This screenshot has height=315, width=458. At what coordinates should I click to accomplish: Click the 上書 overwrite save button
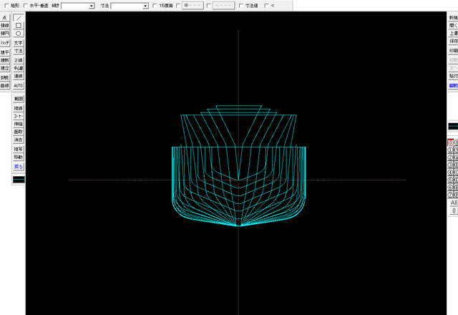click(x=453, y=34)
